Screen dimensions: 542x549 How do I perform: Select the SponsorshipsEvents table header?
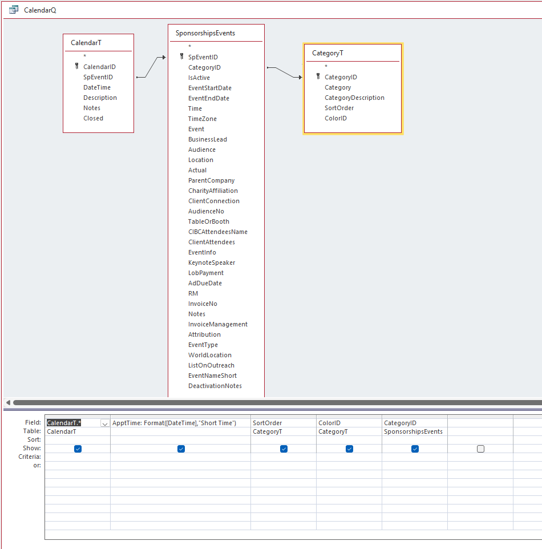216,33
